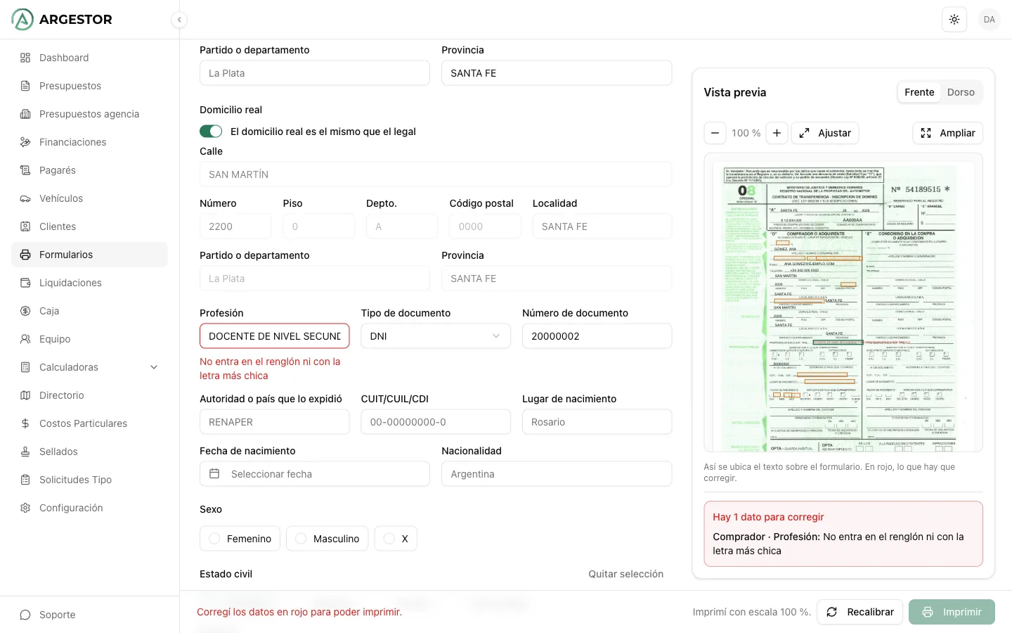Select Femenino sex option
This screenshot has height=633, width=1012.
[240, 539]
